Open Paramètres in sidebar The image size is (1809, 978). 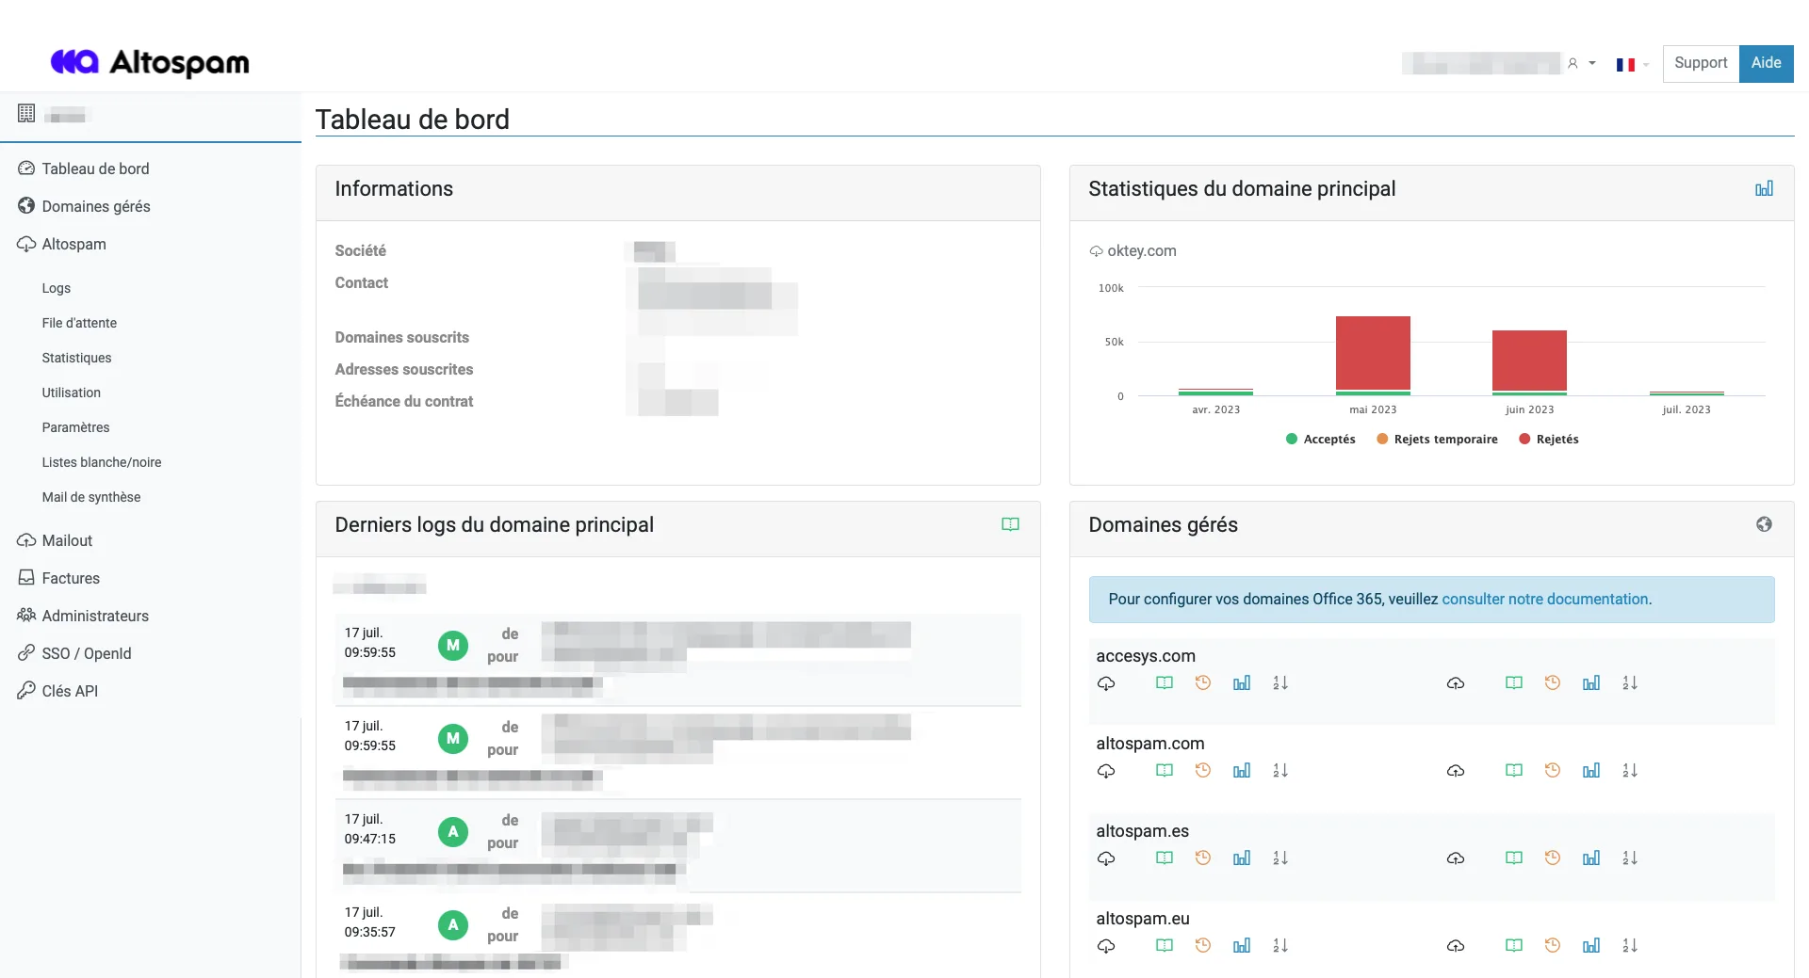click(x=75, y=428)
